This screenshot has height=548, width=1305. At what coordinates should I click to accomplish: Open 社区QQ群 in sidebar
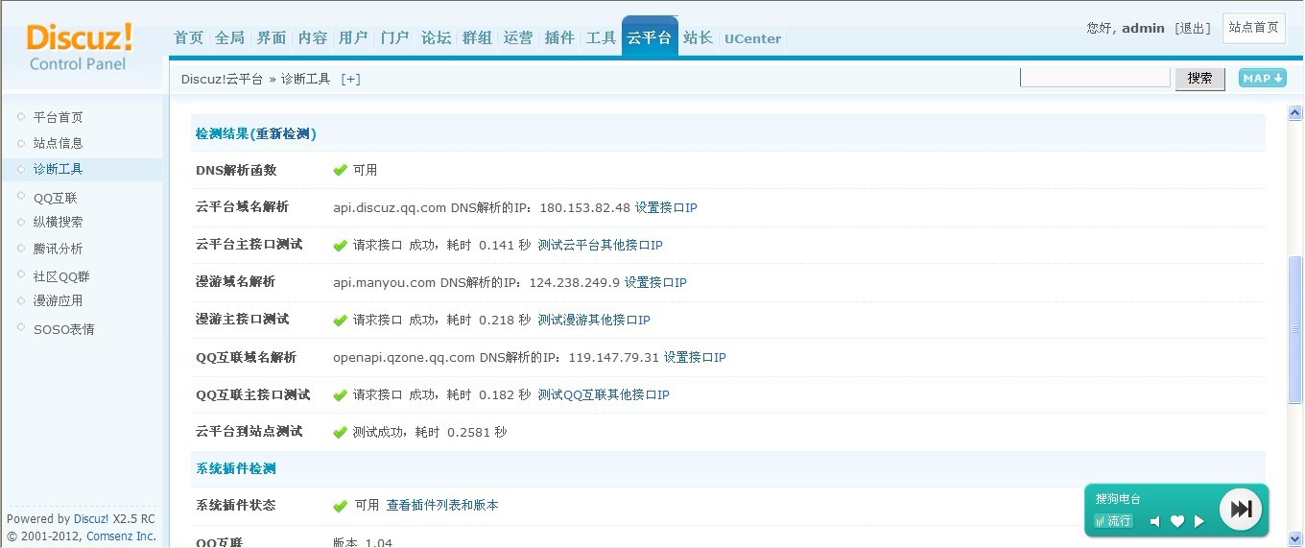61,276
